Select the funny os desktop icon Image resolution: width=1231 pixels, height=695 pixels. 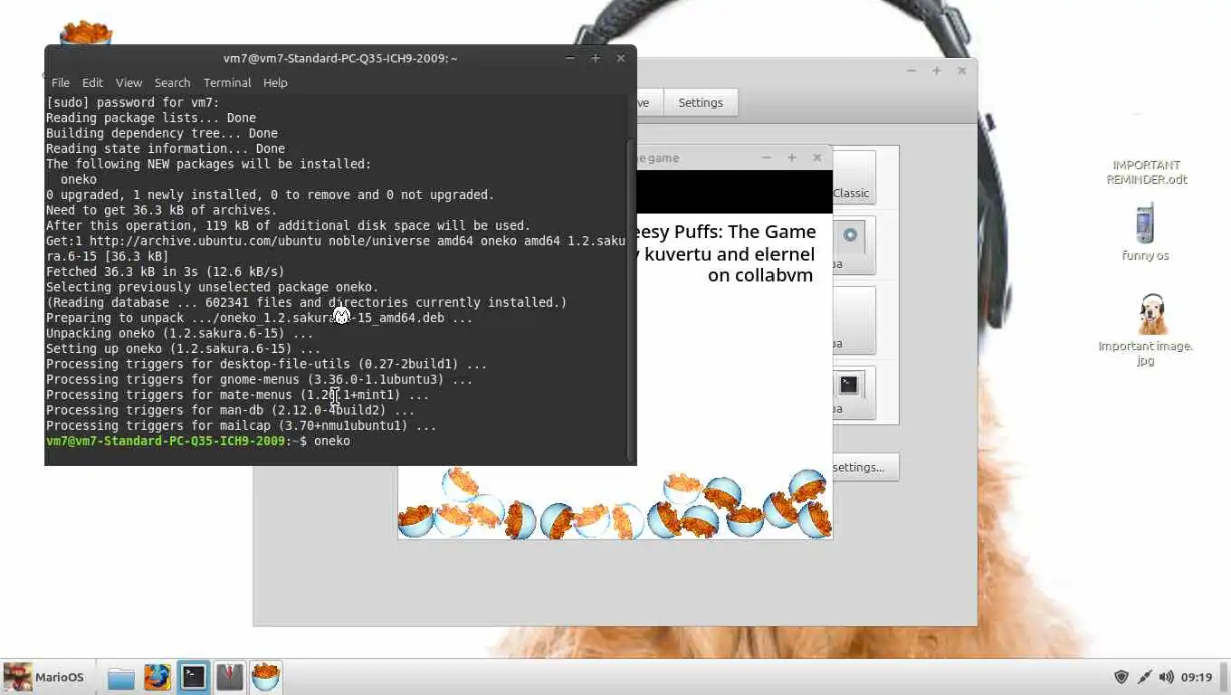tap(1145, 233)
